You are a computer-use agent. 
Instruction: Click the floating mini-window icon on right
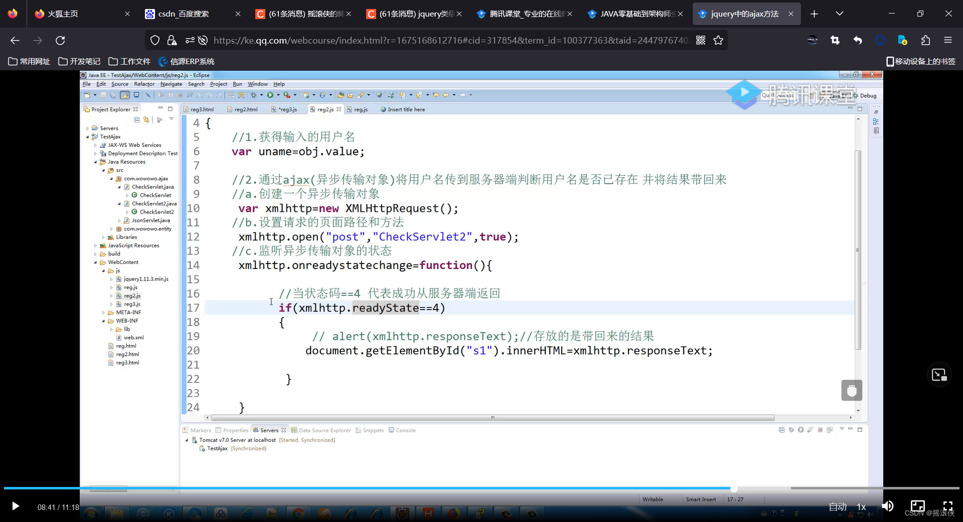[938, 375]
